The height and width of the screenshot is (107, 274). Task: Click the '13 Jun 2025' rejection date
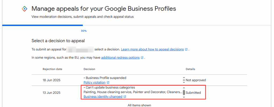(x=51, y=93)
